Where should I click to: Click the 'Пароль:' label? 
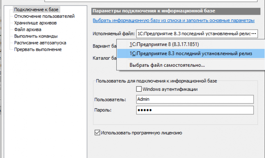[103, 110]
